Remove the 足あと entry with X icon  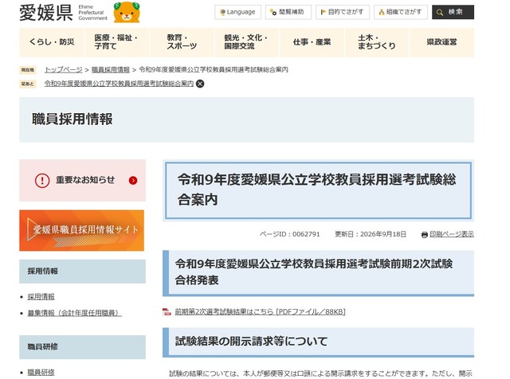coord(200,84)
